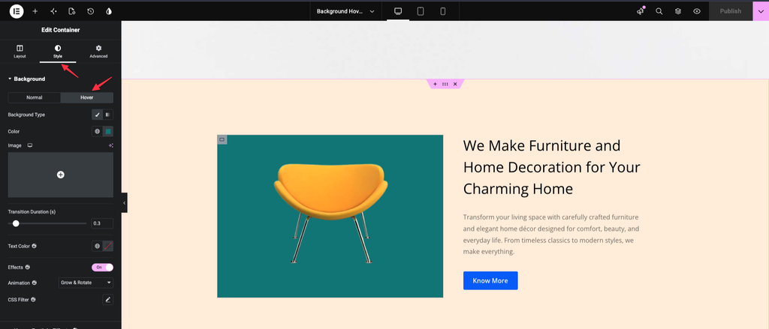Edit CSS Filter with pencil icon
This screenshot has width=769, height=329.
click(x=108, y=299)
